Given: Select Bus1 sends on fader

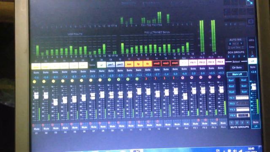Looking at the screenshot, I should [x=231, y=80].
